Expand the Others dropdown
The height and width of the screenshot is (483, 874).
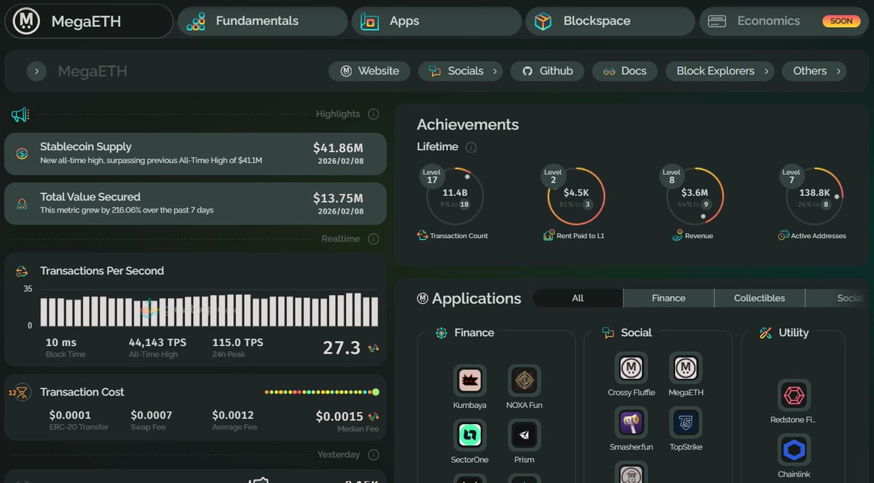click(x=838, y=71)
